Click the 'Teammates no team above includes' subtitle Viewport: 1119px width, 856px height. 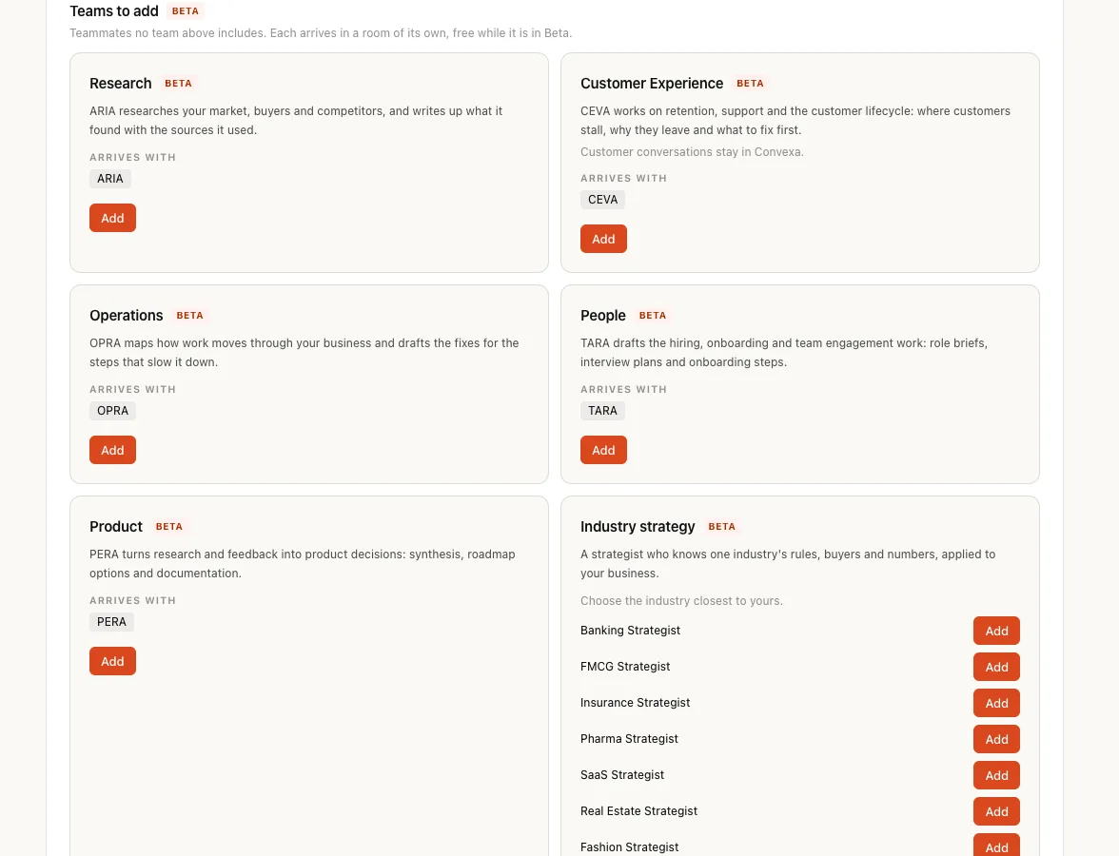[321, 32]
